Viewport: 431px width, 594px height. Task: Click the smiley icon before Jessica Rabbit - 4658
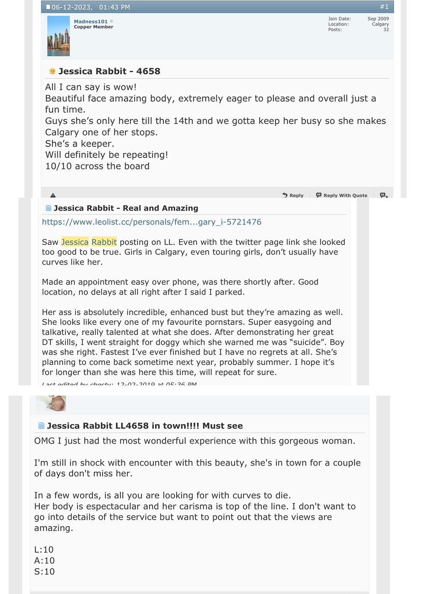tap(52, 71)
